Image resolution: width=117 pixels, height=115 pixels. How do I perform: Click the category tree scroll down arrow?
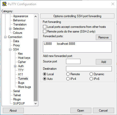pyautogui.click(x=35, y=104)
